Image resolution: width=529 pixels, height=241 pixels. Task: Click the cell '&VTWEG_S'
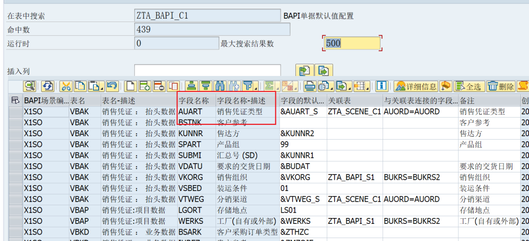pos(303,199)
